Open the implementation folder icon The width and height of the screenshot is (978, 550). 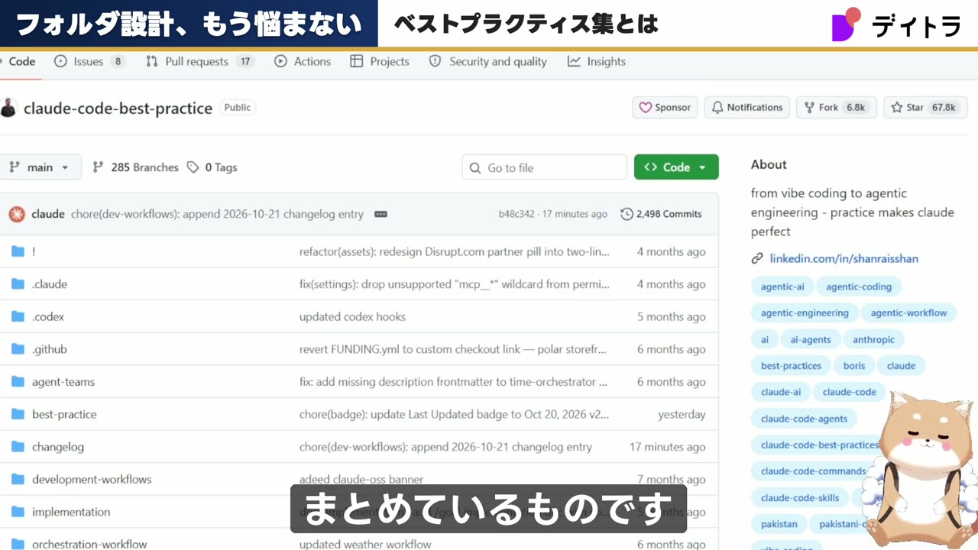click(18, 512)
